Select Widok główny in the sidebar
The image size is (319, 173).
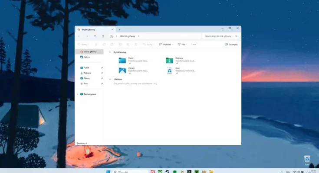[89, 52]
